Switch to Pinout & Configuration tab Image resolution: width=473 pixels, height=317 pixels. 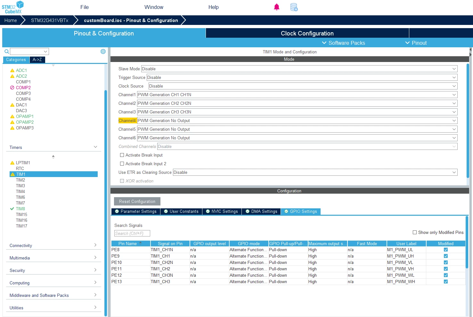(104, 33)
